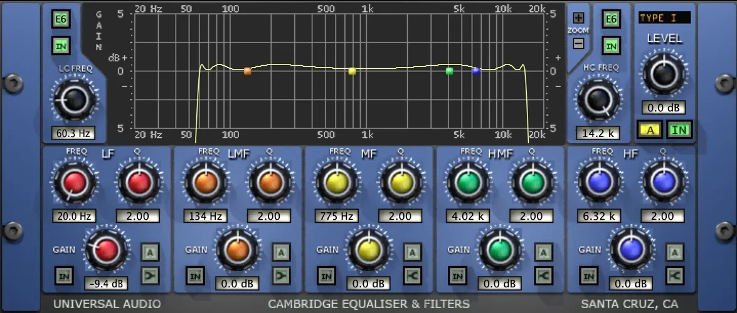737x313 pixels.
Task: Click the green HMF Q knob
Action: click(x=532, y=183)
